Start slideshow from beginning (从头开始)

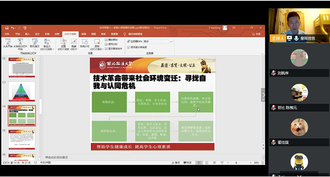(7, 43)
